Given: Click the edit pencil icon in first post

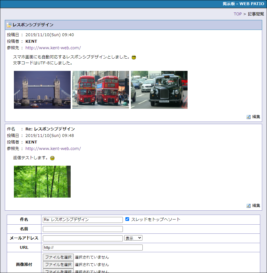Looking at the screenshot, I should (249, 117).
